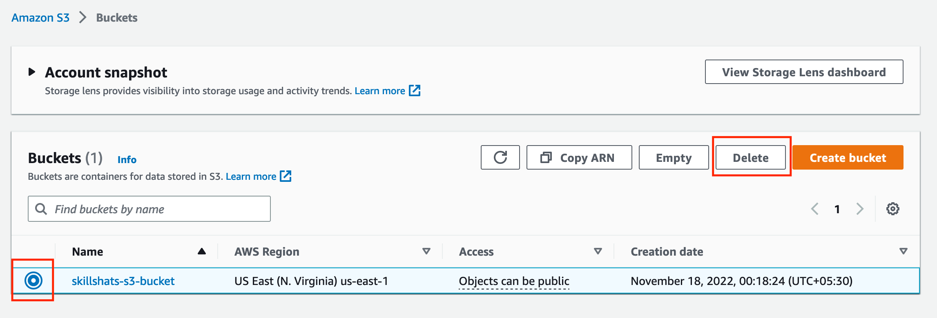
Task: Sort by Creation date column arrow
Action: pos(904,252)
